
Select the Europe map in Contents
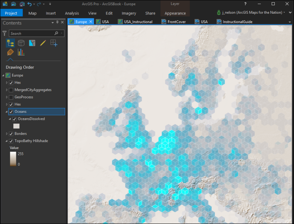tap(17, 75)
